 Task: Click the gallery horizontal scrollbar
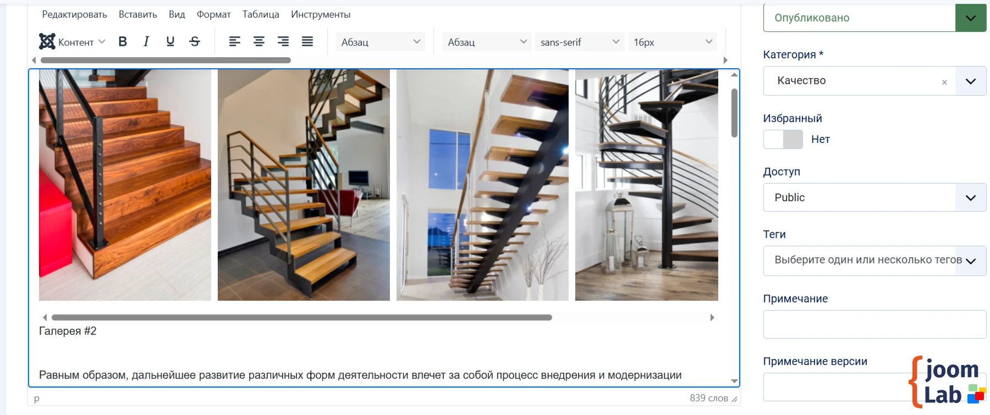click(301, 317)
